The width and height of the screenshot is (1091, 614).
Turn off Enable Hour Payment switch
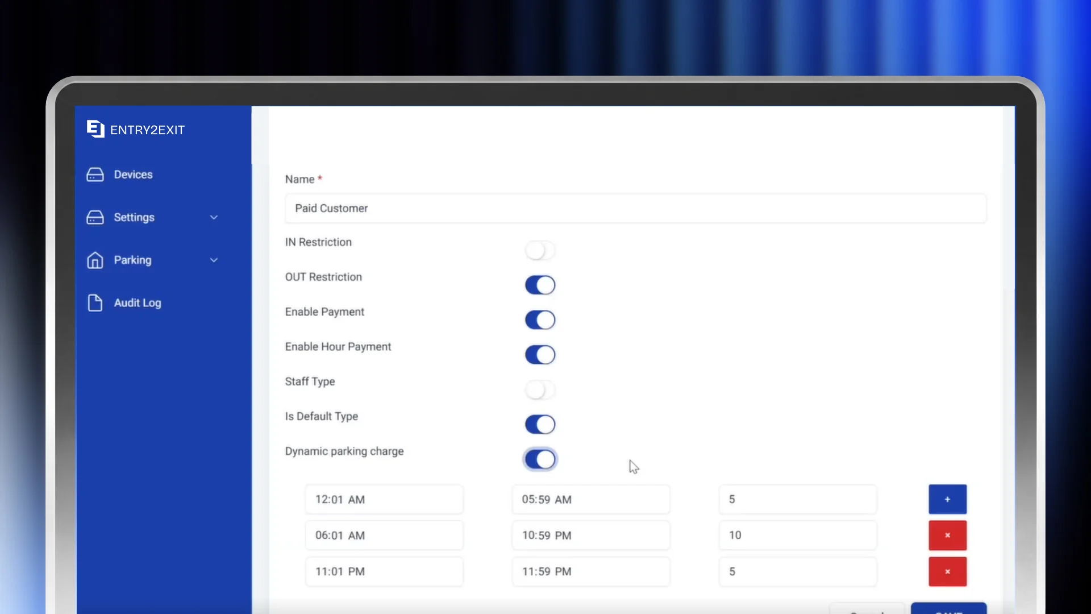(x=540, y=355)
